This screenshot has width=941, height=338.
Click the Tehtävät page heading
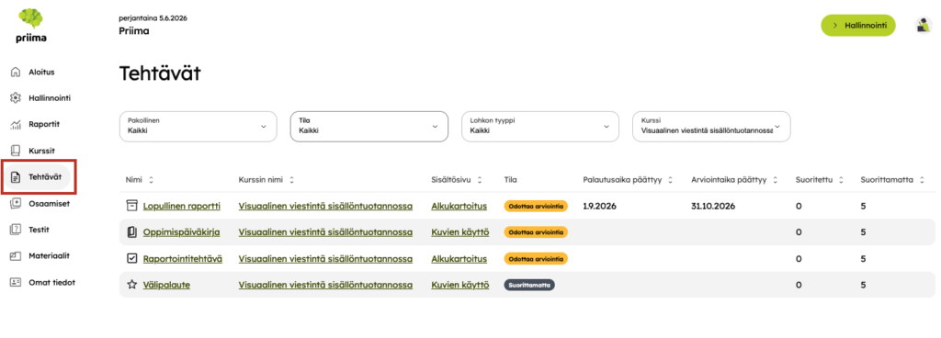[160, 73]
